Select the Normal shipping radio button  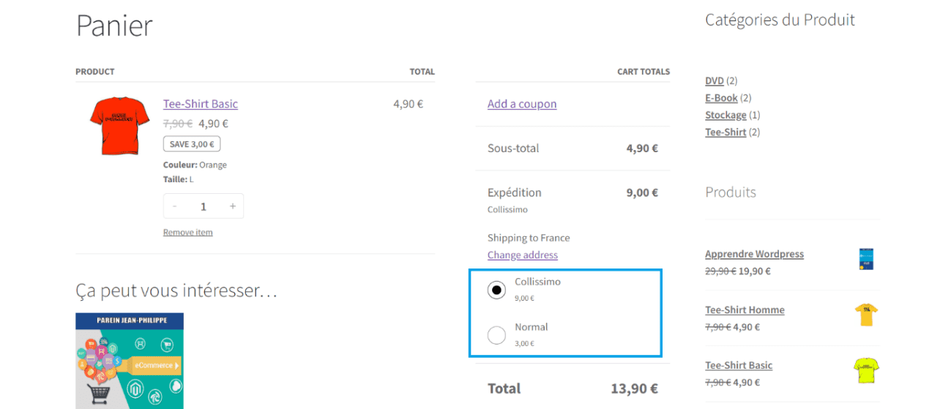496,335
